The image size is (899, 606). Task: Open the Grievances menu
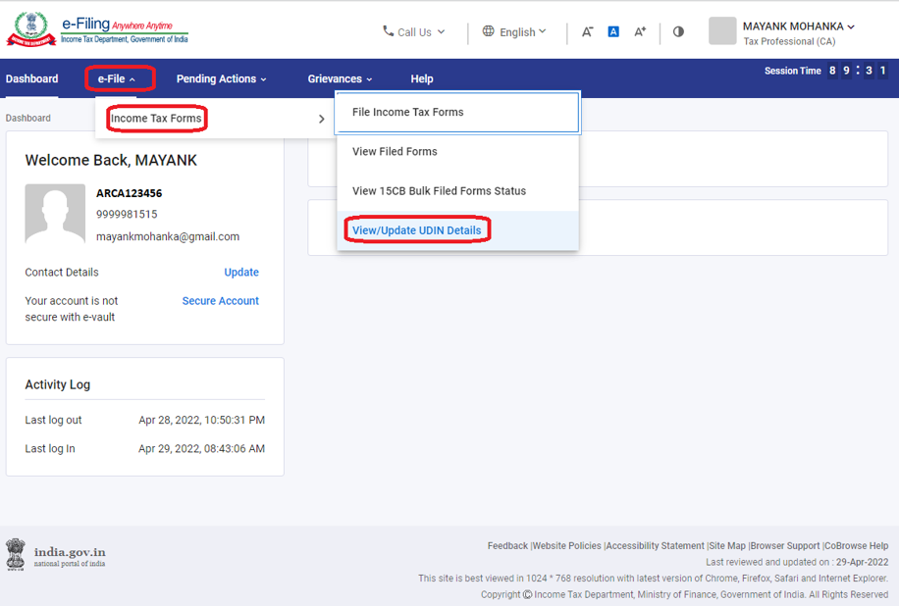(340, 78)
